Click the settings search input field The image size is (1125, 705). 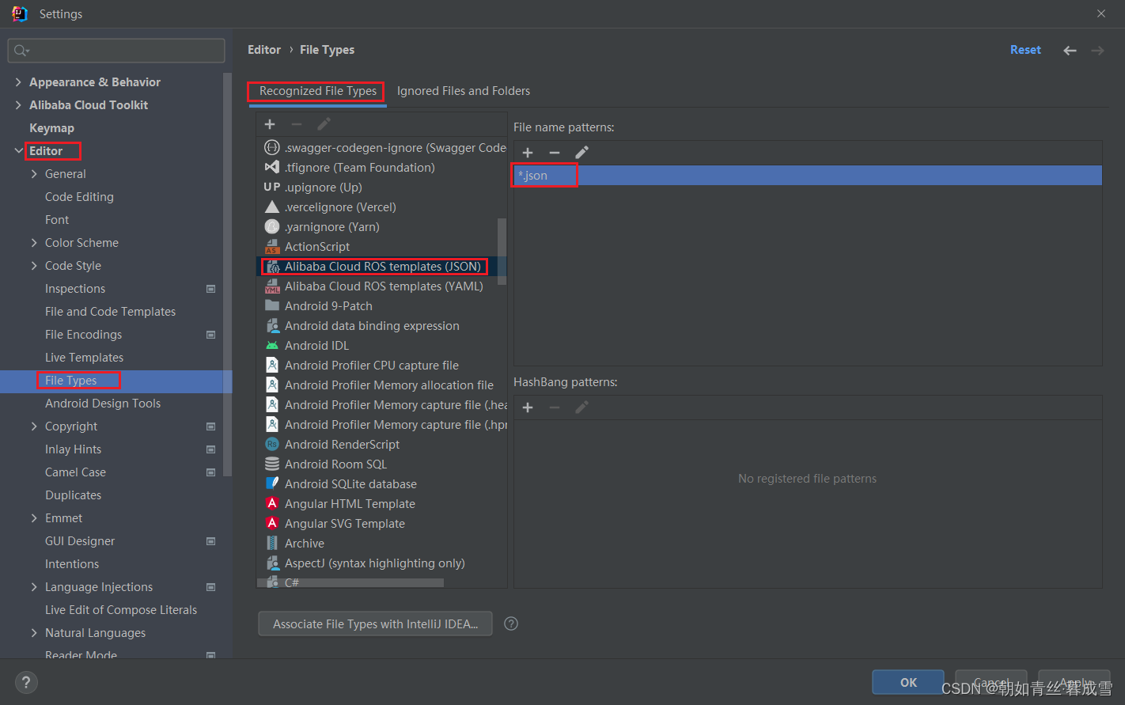pyautogui.click(x=116, y=51)
